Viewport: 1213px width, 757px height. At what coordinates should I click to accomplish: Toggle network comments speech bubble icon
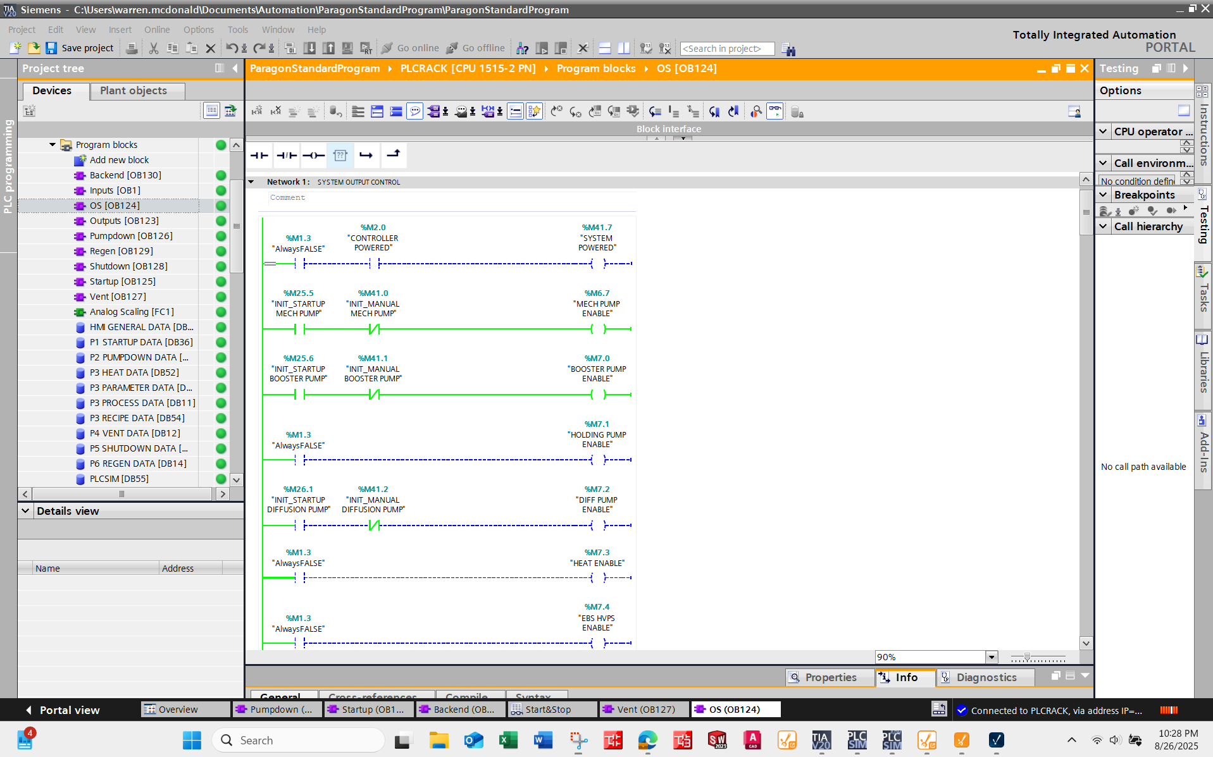[414, 112]
